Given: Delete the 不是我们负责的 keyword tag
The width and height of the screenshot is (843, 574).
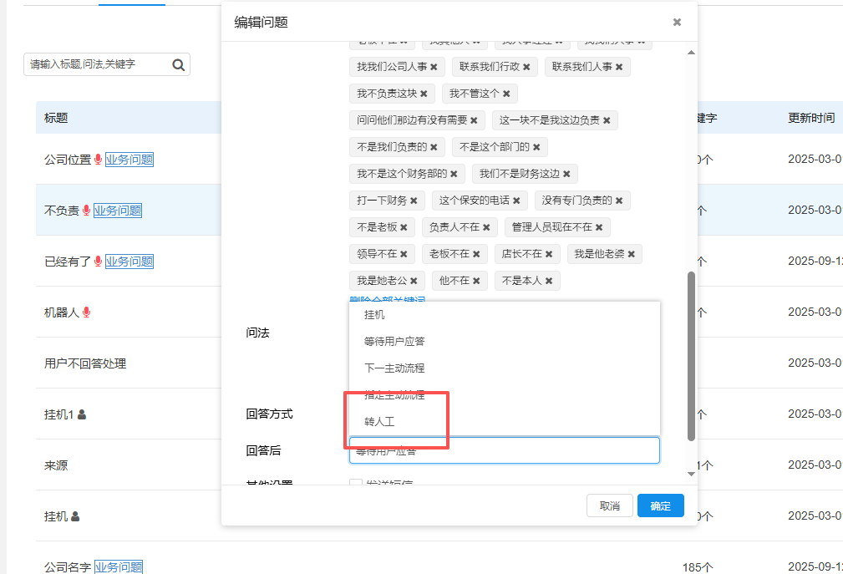Looking at the screenshot, I should coord(434,147).
